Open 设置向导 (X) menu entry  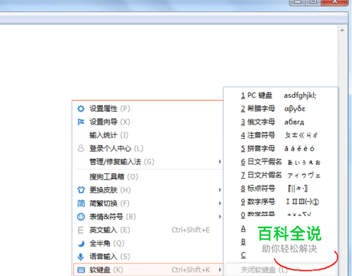[x=149, y=122]
